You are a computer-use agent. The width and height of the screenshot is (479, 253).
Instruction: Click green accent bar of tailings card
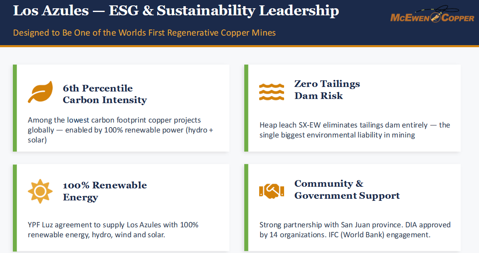(x=246, y=108)
